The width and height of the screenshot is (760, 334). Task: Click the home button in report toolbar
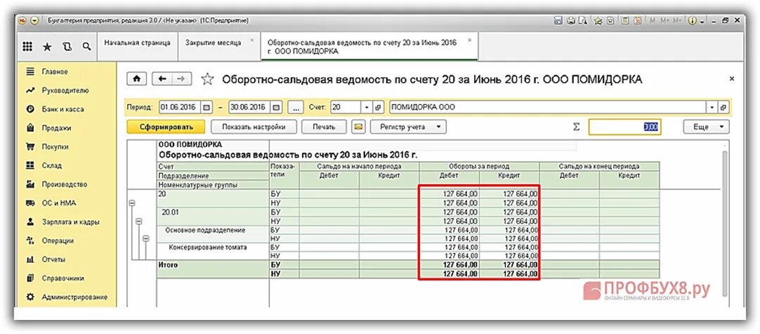[x=137, y=79]
